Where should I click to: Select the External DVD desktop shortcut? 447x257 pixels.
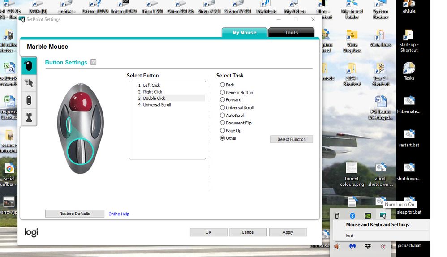pyautogui.click(x=95, y=7)
